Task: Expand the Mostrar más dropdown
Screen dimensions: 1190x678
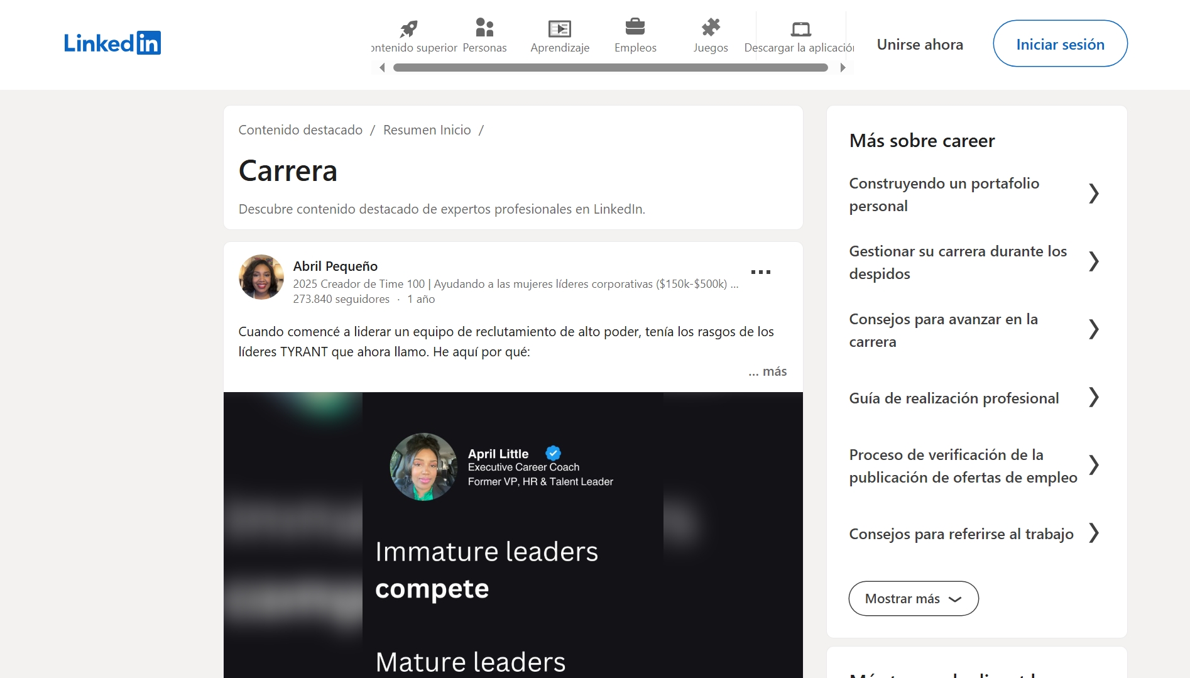Action: (x=913, y=598)
